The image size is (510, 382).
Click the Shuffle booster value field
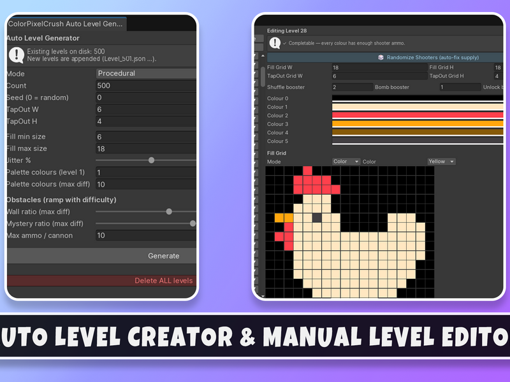pos(353,87)
